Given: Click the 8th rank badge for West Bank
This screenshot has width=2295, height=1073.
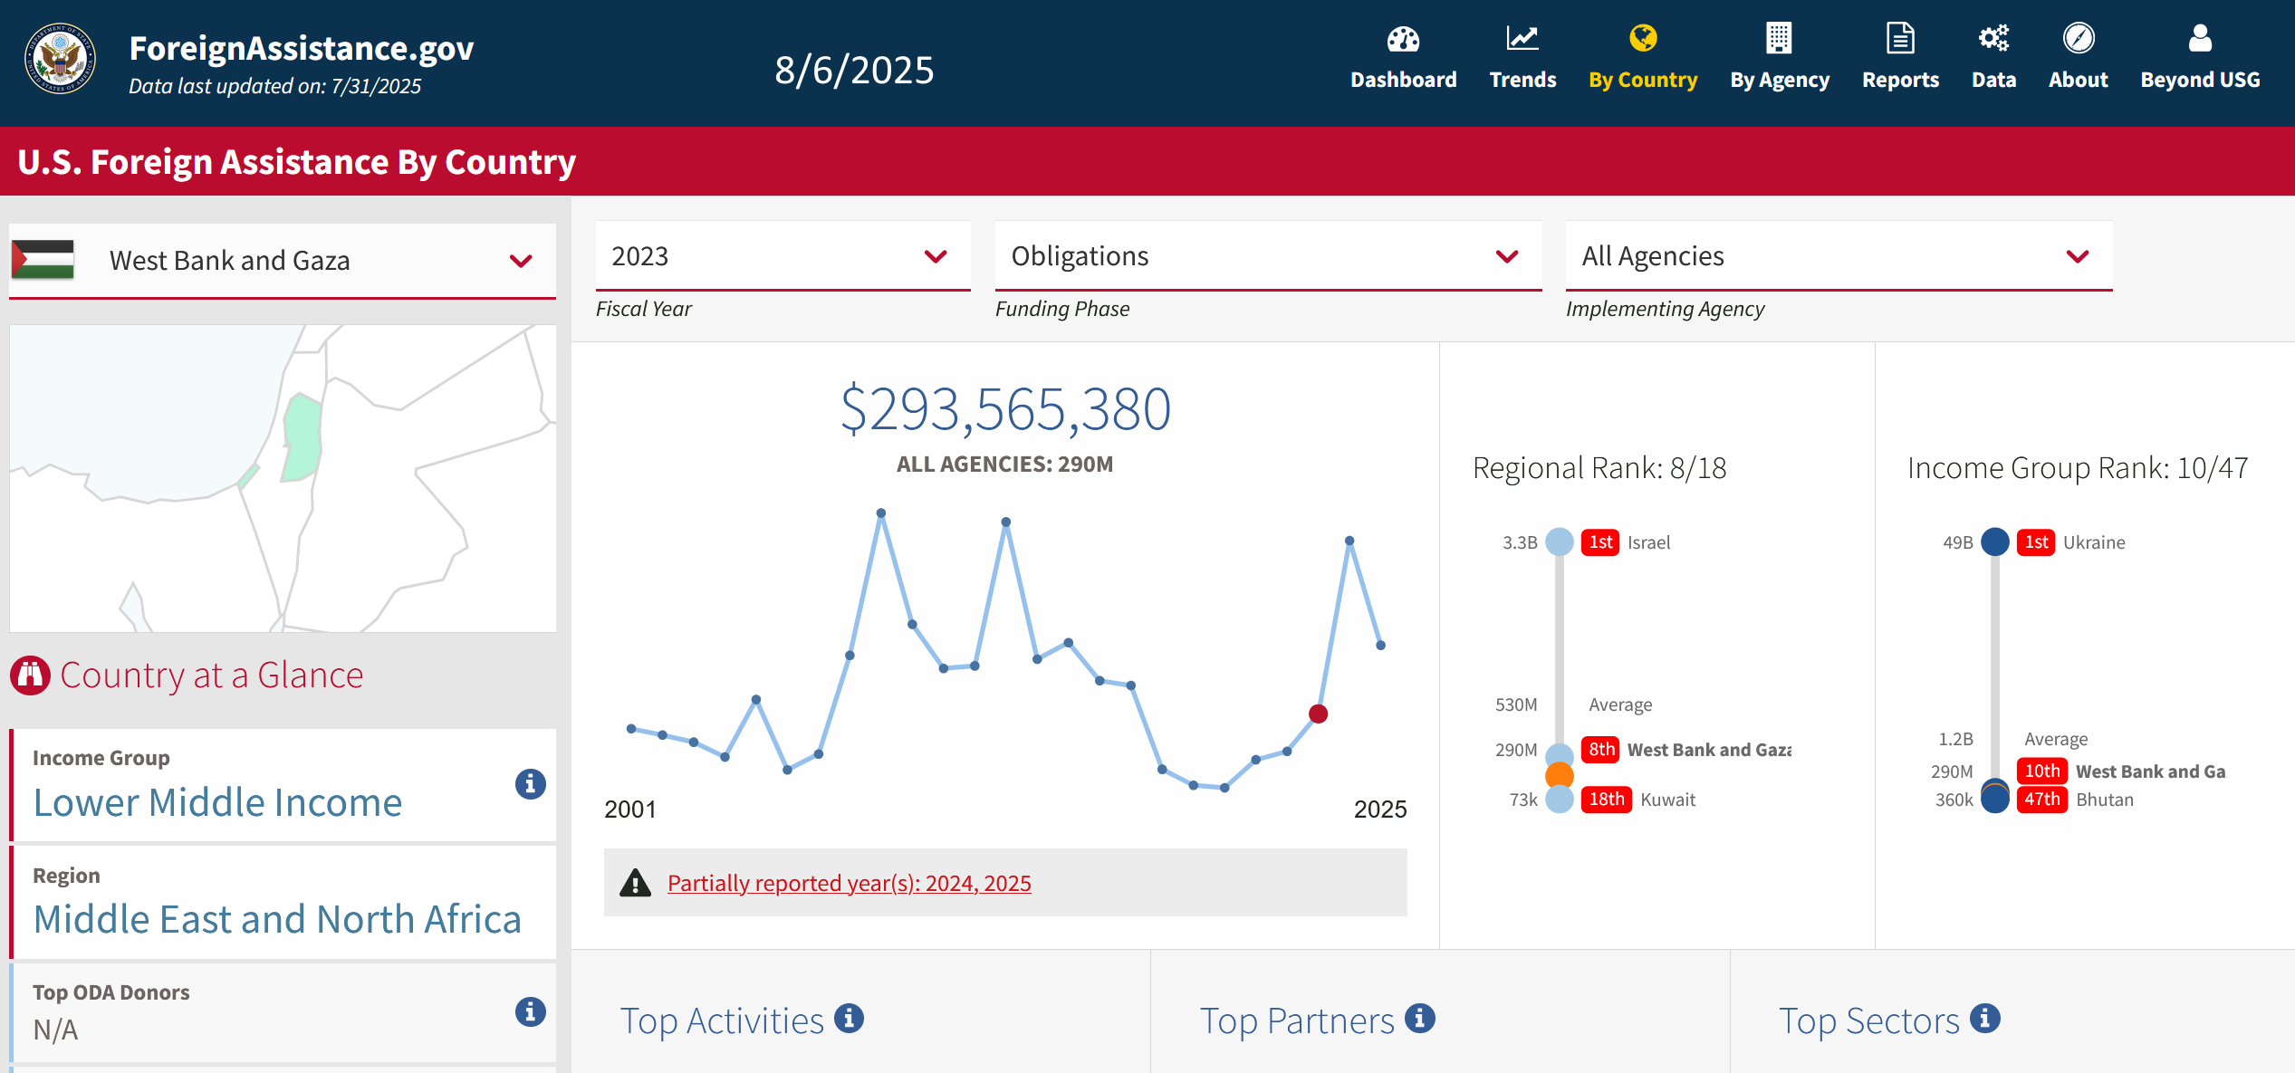Looking at the screenshot, I should (1600, 750).
